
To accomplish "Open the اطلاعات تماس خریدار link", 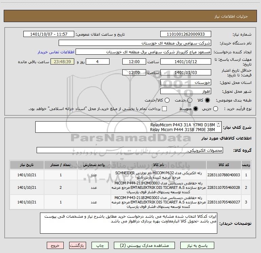I will pyautogui.click(x=56, y=52).
